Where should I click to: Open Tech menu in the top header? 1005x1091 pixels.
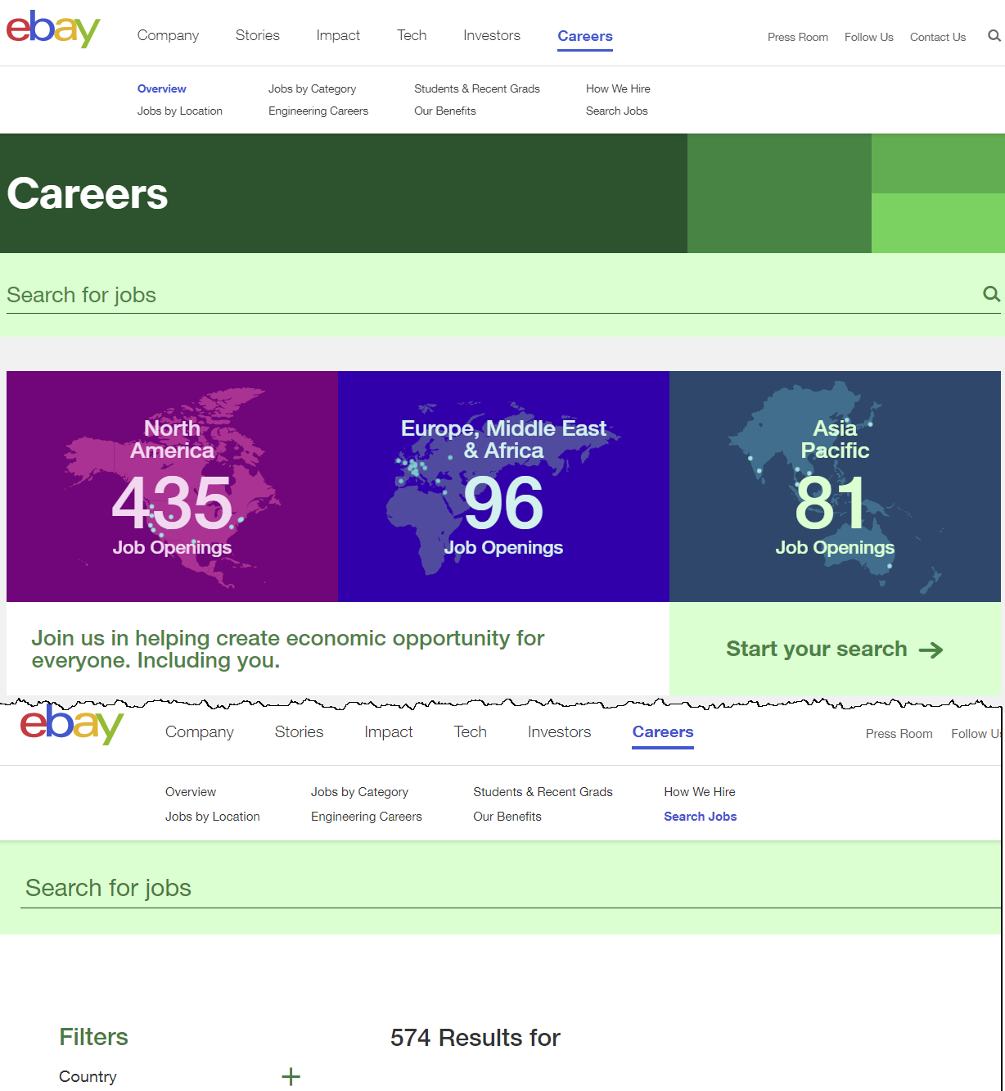[412, 35]
